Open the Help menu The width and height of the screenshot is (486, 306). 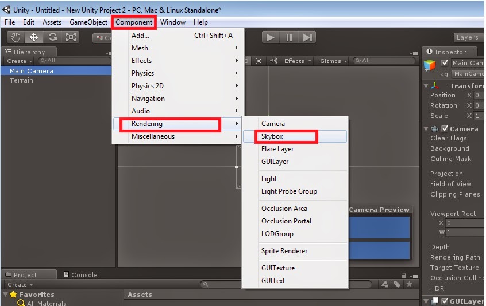200,22
